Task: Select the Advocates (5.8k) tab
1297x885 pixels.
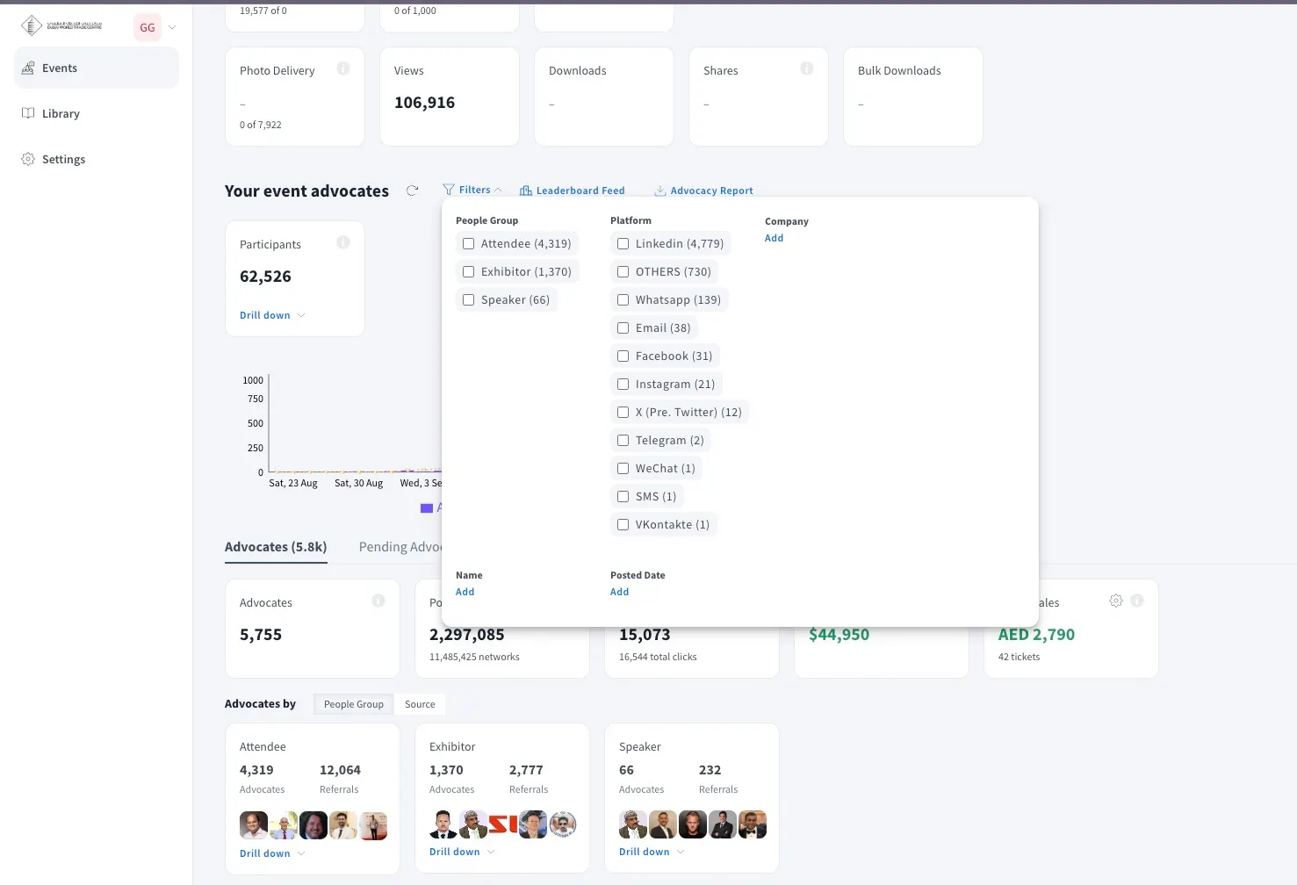Action: pos(276,547)
